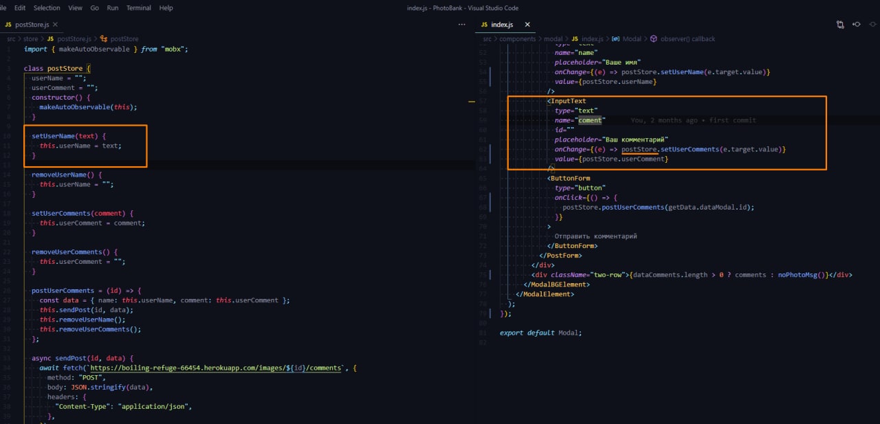Follow the herokuapp fetch URL link
880x424 pixels.
[x=215, y=368]
